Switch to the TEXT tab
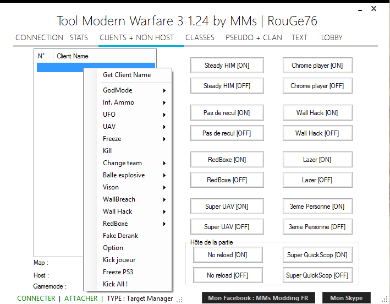Viewport: 390px width, 304px height. click(299, 37)
